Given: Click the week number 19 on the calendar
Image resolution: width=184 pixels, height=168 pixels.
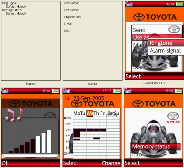Looking at the screenshot, I should pos(67,98).
